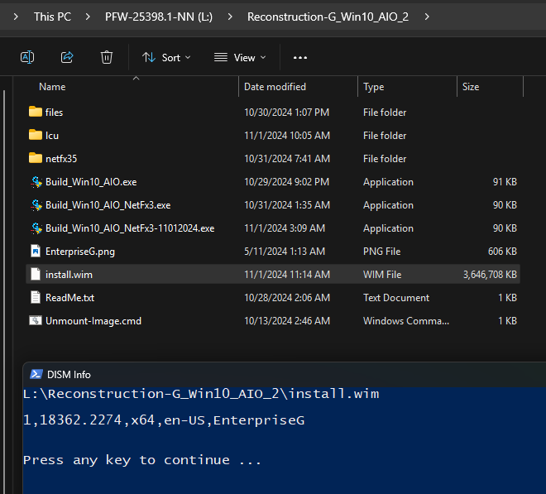Click the install.wim path line in console
Viewport: 546px width, 494px height.
coord(201,394)
